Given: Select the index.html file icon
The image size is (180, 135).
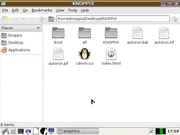Looking at the screenshot, I should tap(111, 54).
